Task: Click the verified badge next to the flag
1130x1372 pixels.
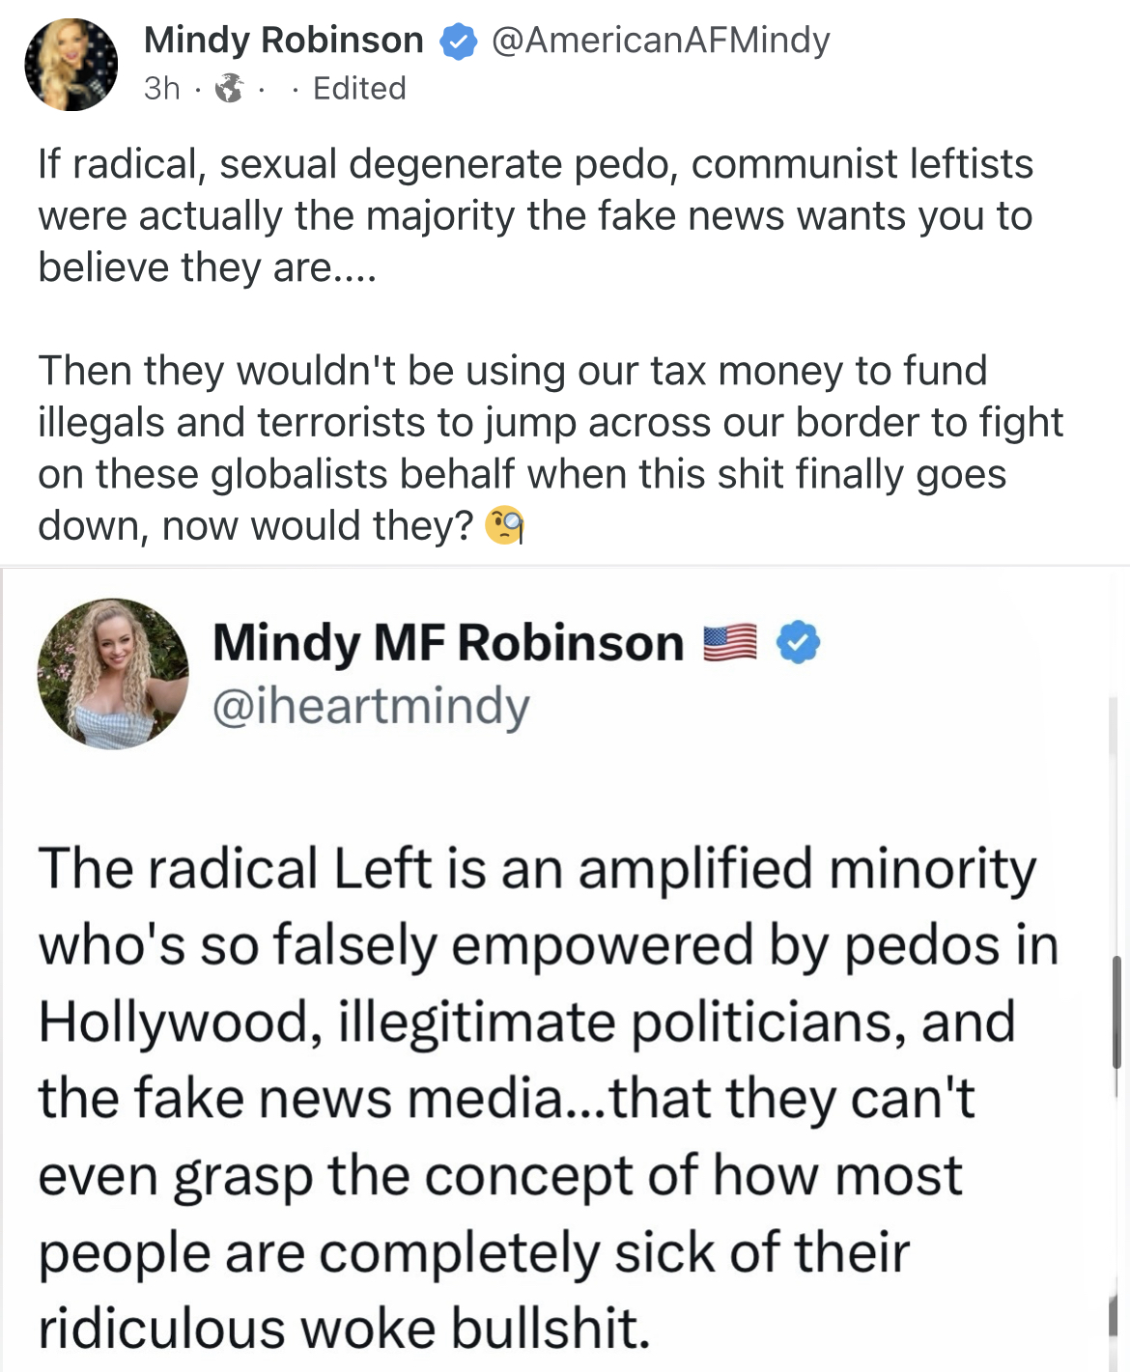Action: pyautogui.click(x=798, y=643)
